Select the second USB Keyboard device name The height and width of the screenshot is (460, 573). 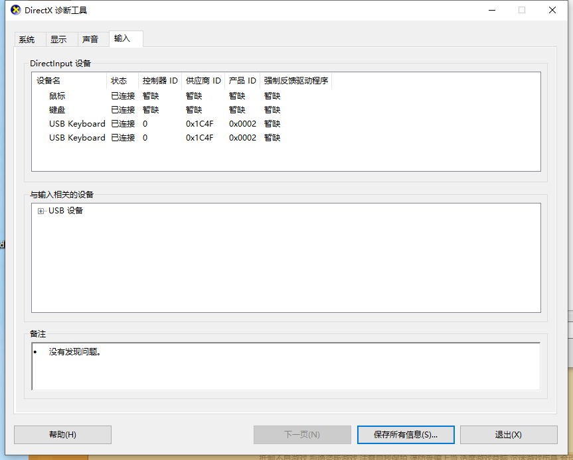coord(77,137)
